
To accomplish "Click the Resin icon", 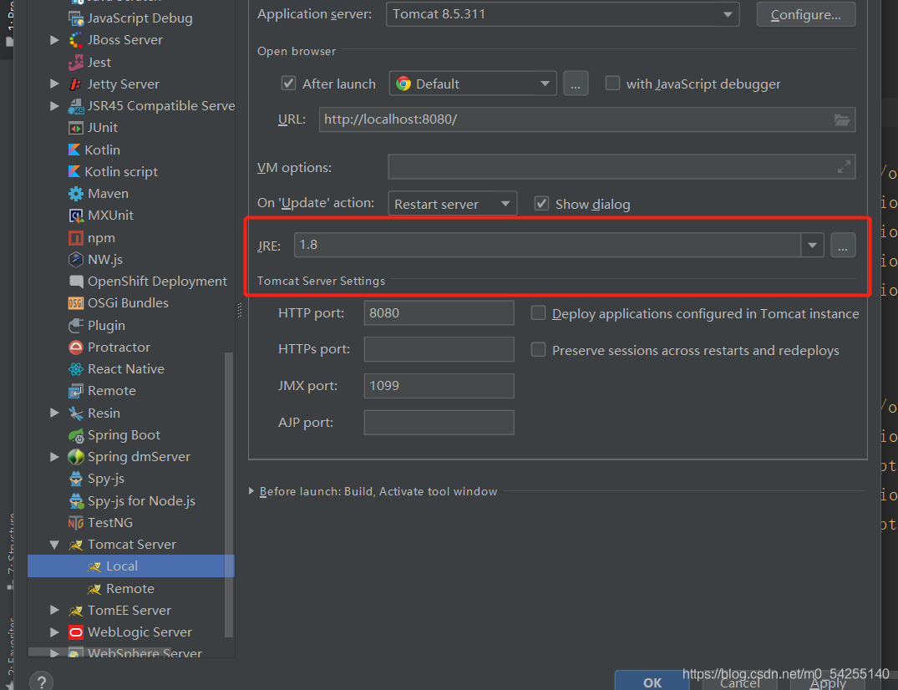I will click(x=75, y=413).
